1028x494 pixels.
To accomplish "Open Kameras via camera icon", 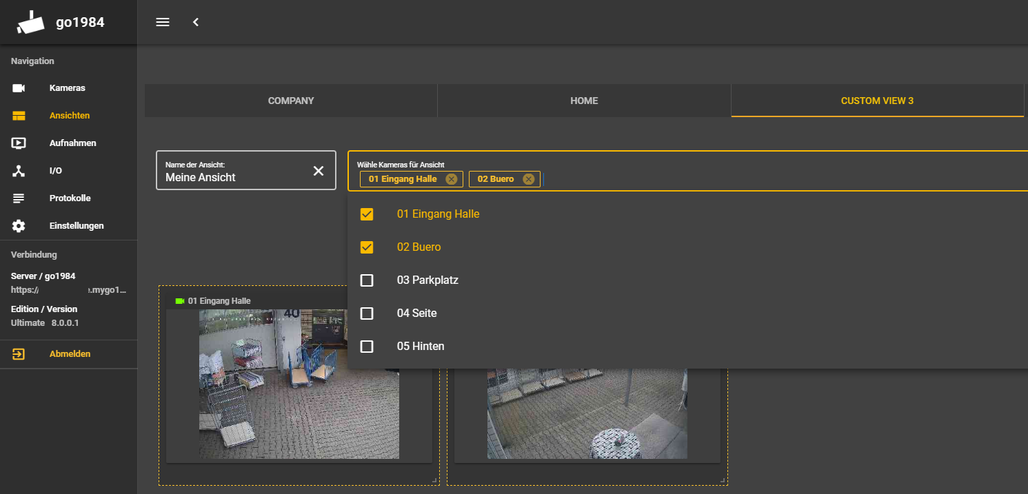I will tap(19, 88).
